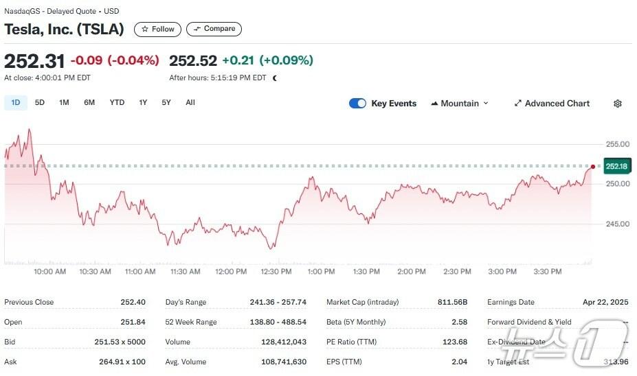
Task: Open the Advanced Chart link
Action: [557, 104]
